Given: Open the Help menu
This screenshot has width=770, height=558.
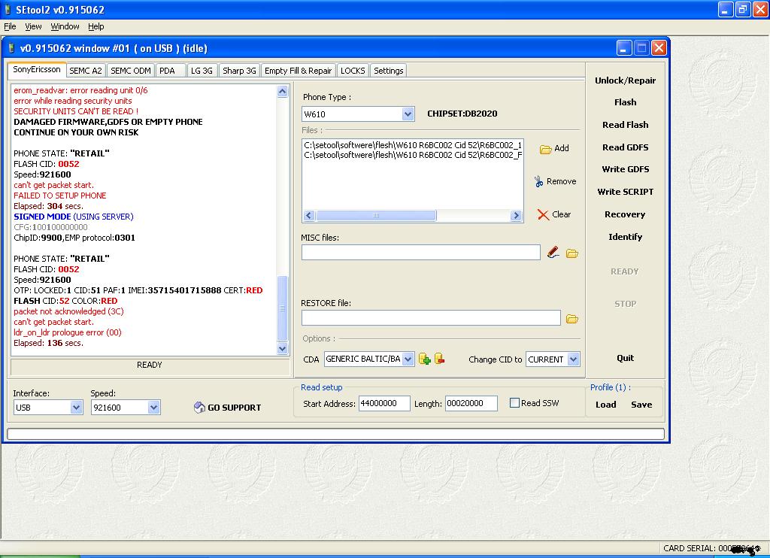Looking at the screenshot, I should coord(95,26).
